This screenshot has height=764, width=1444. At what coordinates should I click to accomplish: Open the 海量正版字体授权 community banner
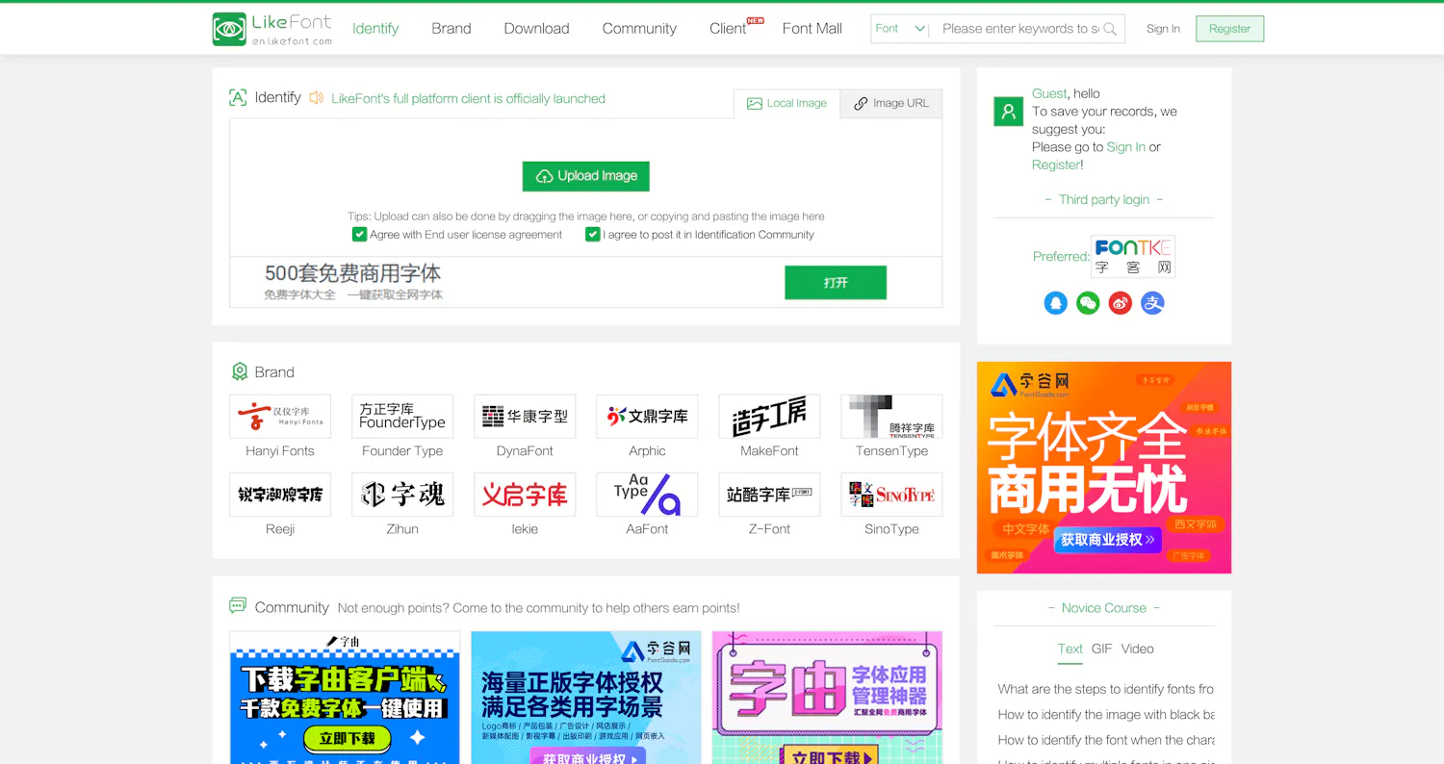tap(586, 698)
